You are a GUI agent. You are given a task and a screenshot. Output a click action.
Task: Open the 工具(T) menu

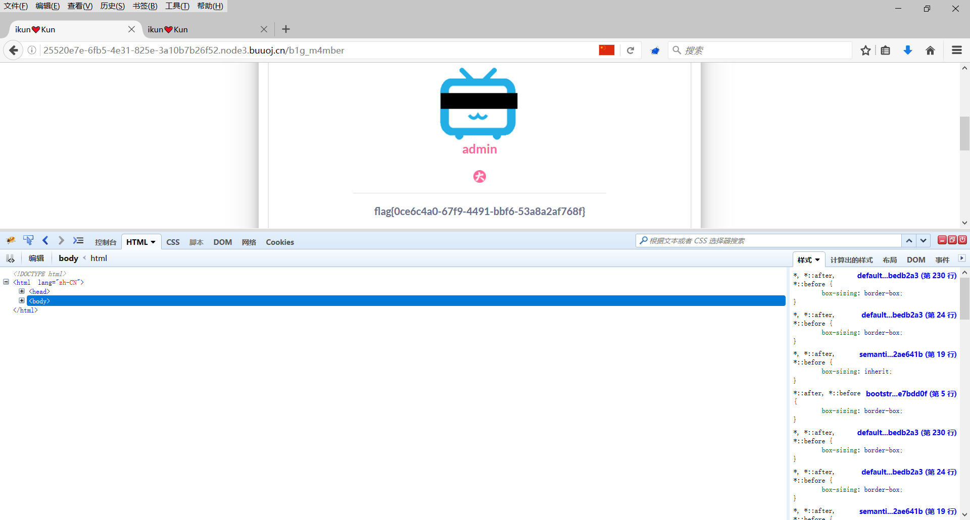(x=177, y=6)
